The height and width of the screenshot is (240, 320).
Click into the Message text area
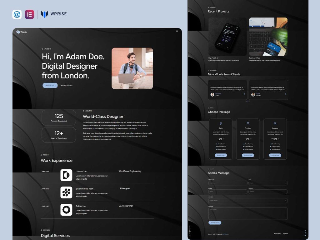pyautogui.click(x=247, y=213)
